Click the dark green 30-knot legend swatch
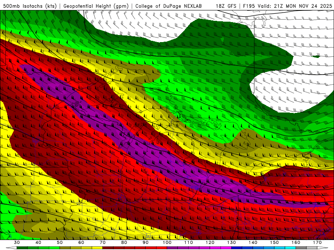Viewport: 334px width, 250px height. [x=22, y=248]
